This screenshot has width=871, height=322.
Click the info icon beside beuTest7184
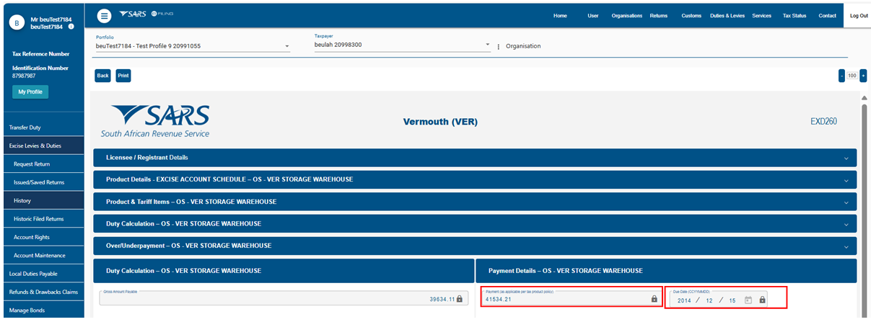(71, 27)
